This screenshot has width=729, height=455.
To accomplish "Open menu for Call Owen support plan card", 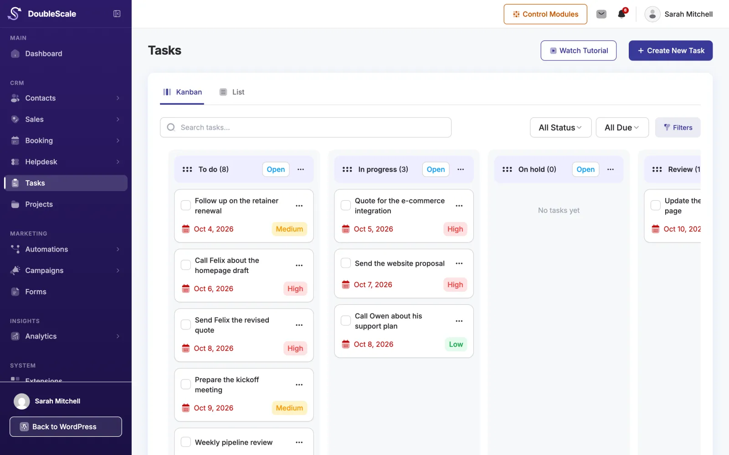I will [459, 321].
